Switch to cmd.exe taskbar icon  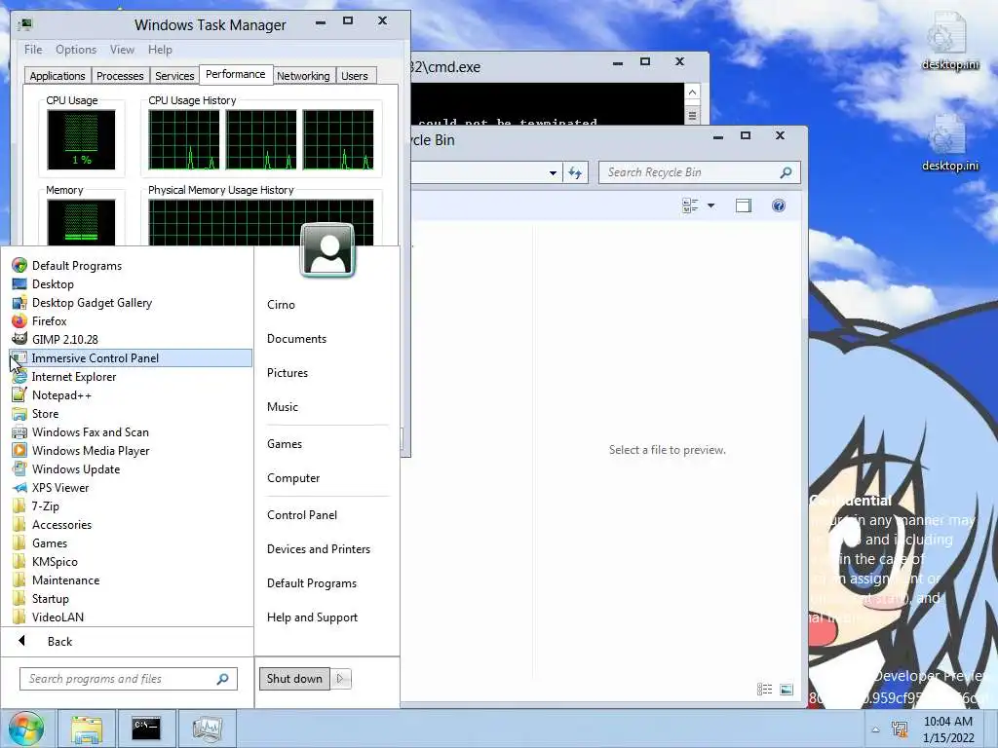[x=146, y=729]
